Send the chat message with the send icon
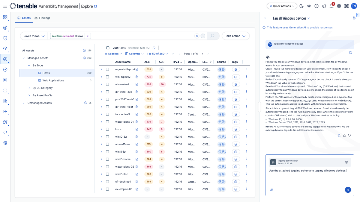360x202 pixels. coord(348,190)
